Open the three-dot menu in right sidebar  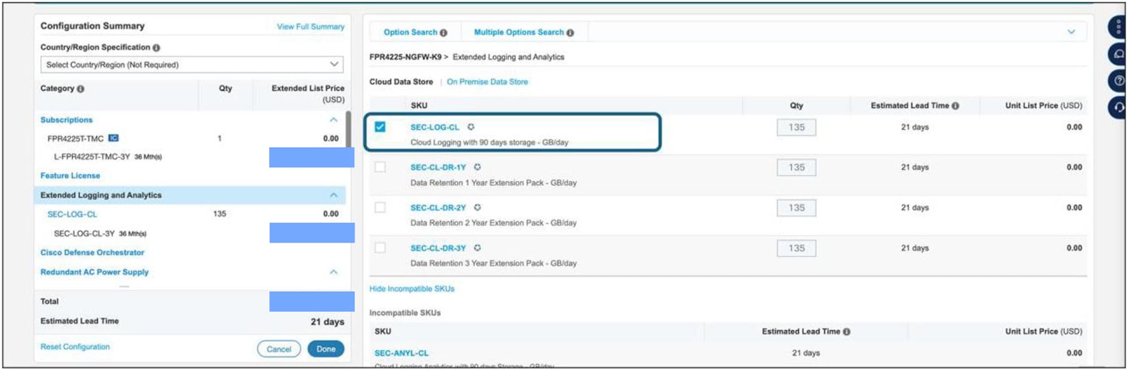pos(1118,27)
